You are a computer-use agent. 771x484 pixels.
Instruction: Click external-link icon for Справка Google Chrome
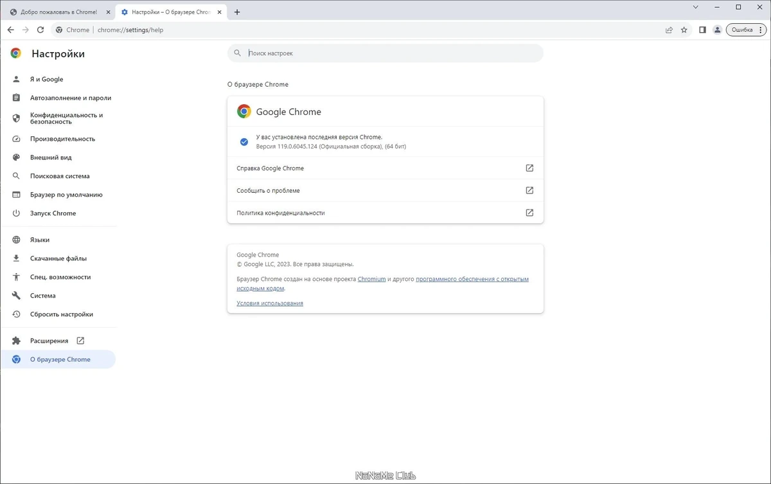click(x=529, y=168)
